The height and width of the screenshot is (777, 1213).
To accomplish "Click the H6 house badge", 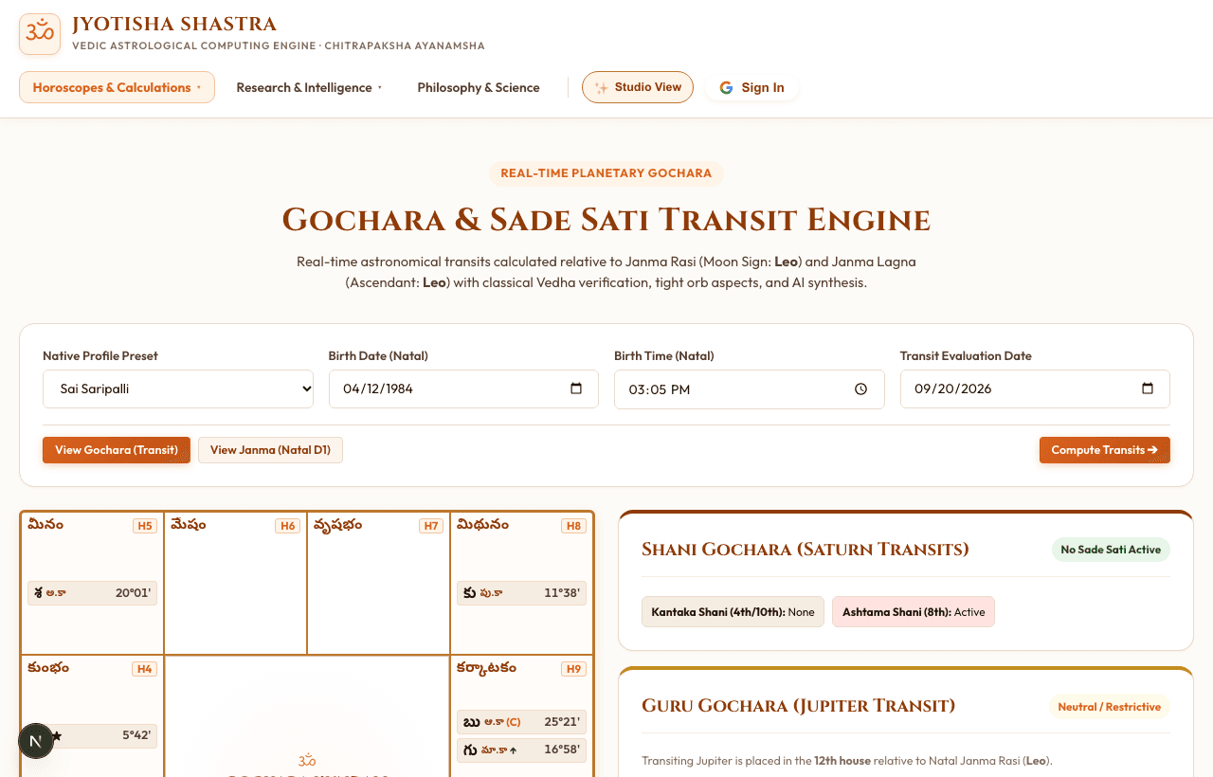I will [288, 526].
